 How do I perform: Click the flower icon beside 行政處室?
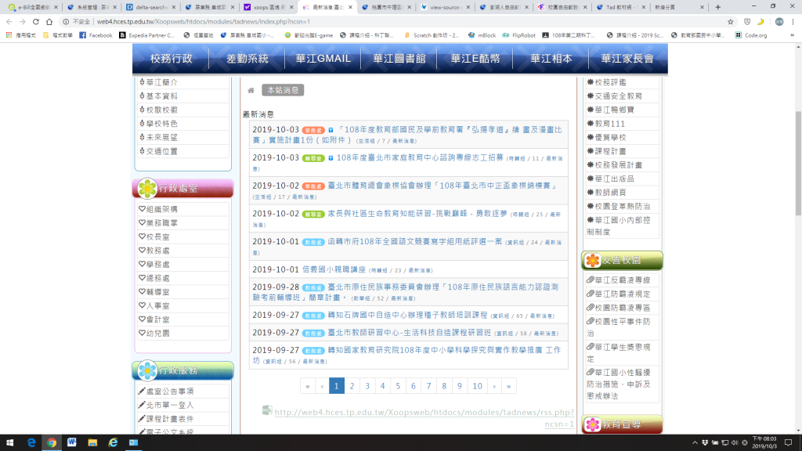pos(146,188)
